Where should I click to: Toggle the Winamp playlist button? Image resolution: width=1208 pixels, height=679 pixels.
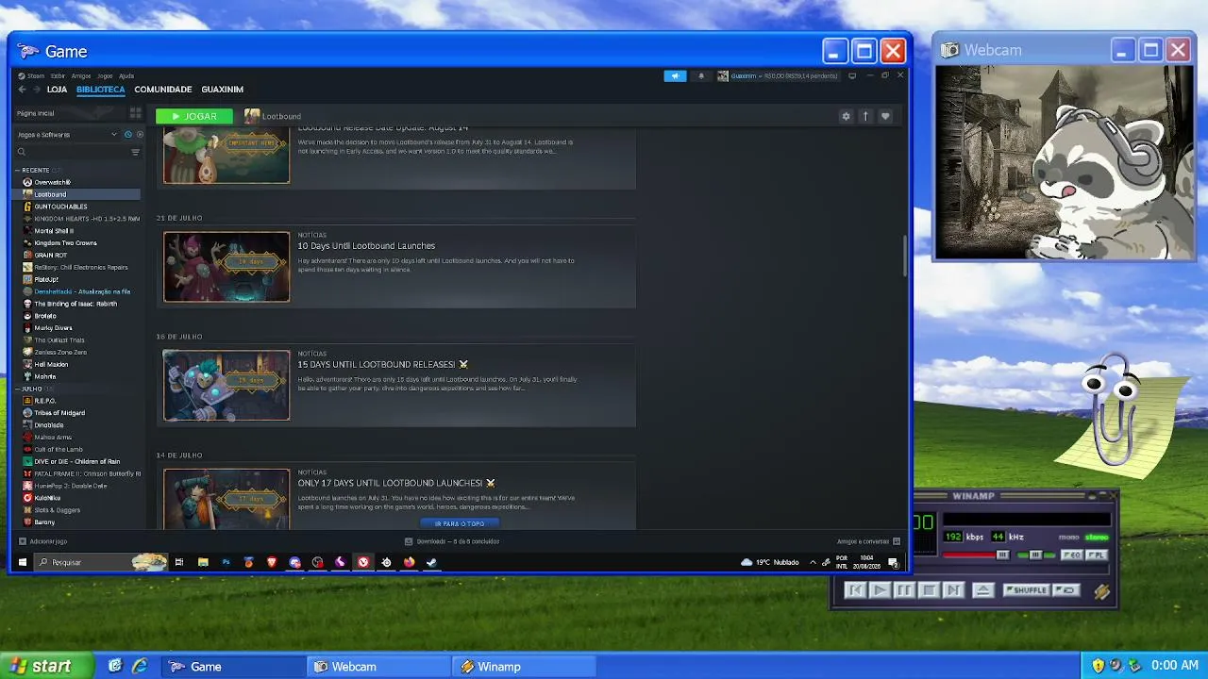(1096, 555)
